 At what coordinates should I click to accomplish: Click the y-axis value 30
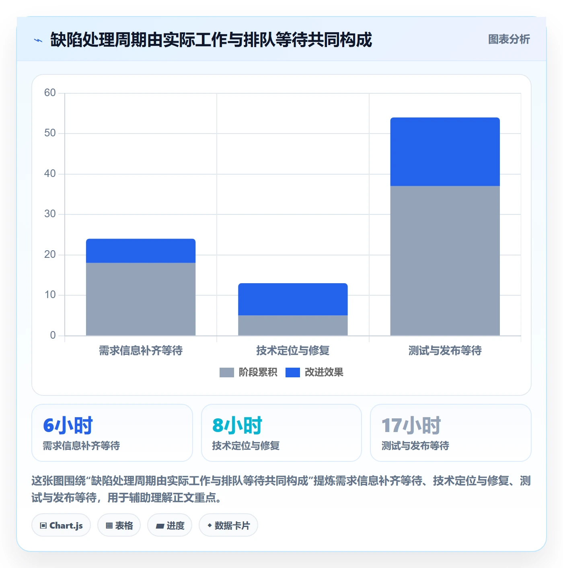pos(50,214)
